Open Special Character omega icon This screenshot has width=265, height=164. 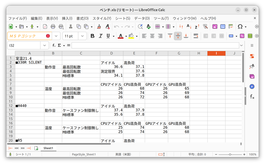[240, 27]
